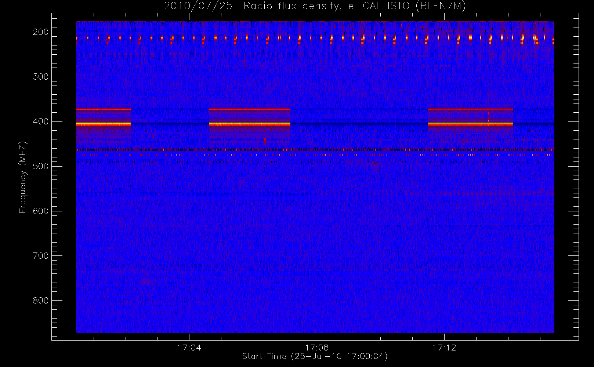The image size is (594, 367).
Task: Click the 400 frequency tick label
Action: click(x=41, y=121)
